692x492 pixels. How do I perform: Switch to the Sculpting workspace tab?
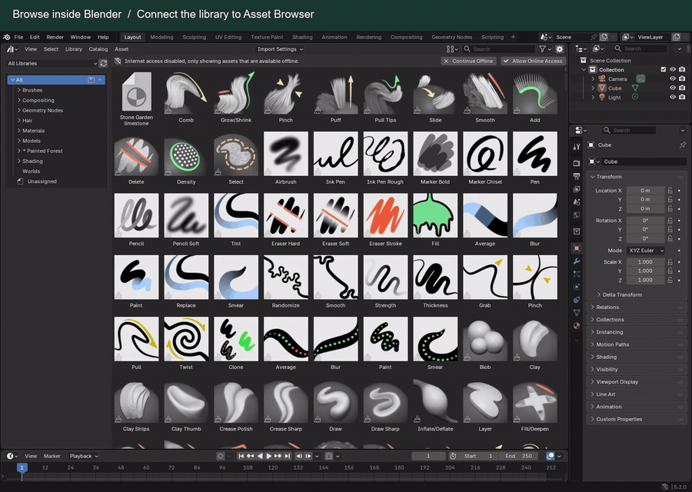pos(195,37)
